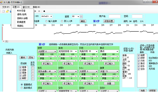Toggle the 弦乐 track checkbox in 音轨 list
Screen dimensions: 158x95
pyautogui.click(x=139, y=66)
